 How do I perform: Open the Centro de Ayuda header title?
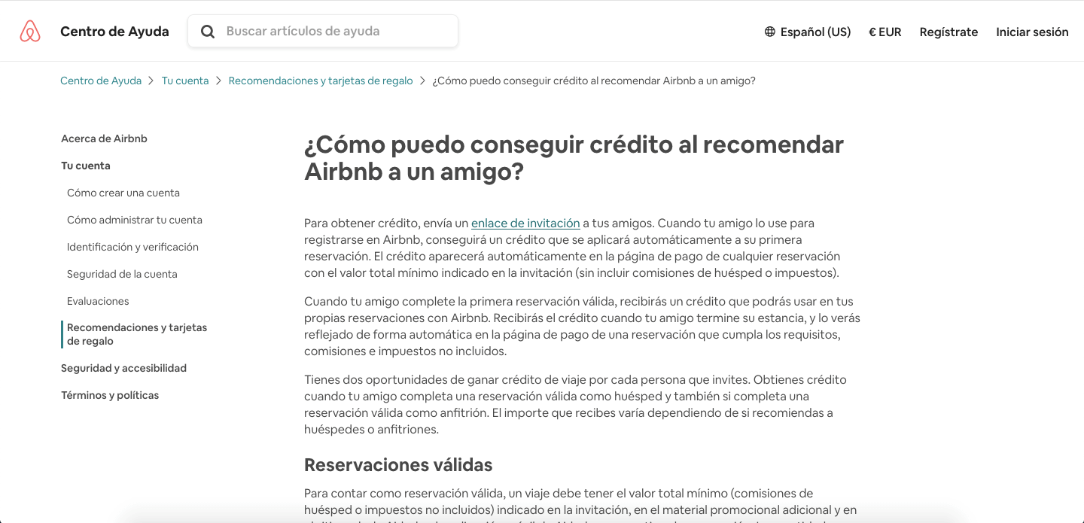point(114,31)
